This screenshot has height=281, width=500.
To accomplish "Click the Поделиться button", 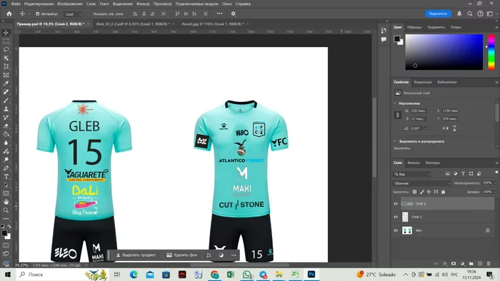I will 438,14.
